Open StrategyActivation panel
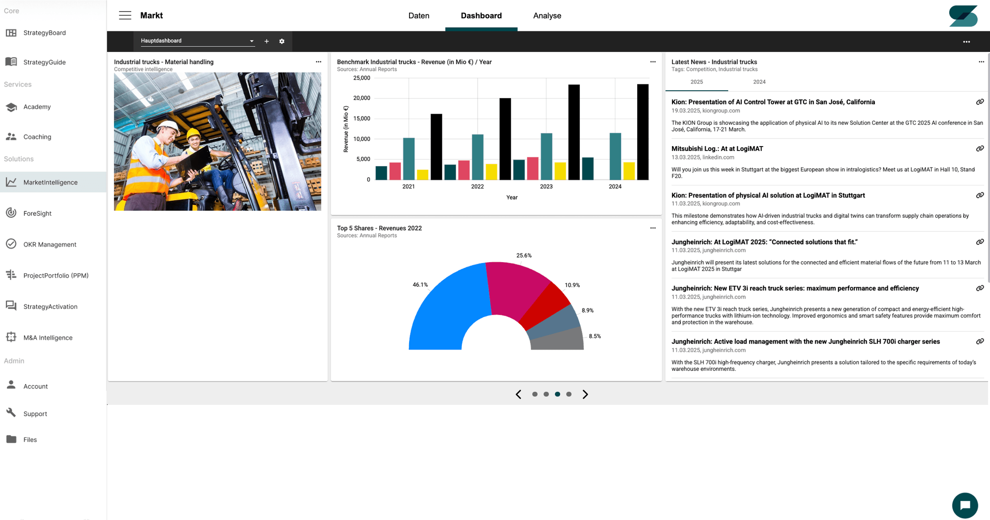Screen dimensions: 990x520 click(50, 306)
